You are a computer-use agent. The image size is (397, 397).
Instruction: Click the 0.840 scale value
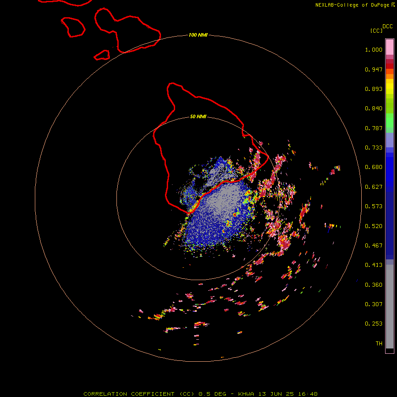pyautogui.click(x=374, y=109)
